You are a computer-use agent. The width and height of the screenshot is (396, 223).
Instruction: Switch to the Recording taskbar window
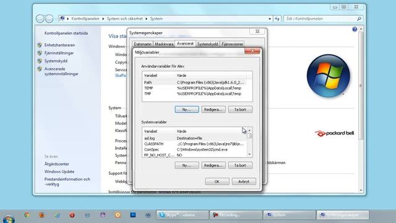coord(236,215)
